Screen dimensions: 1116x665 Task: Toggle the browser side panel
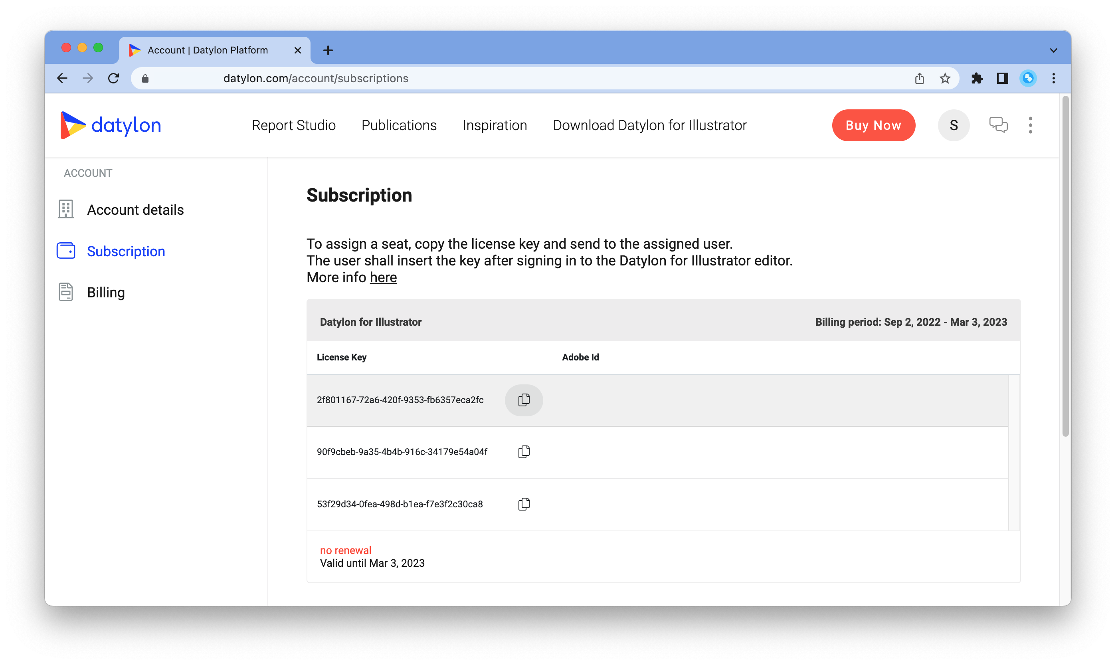1002,78
